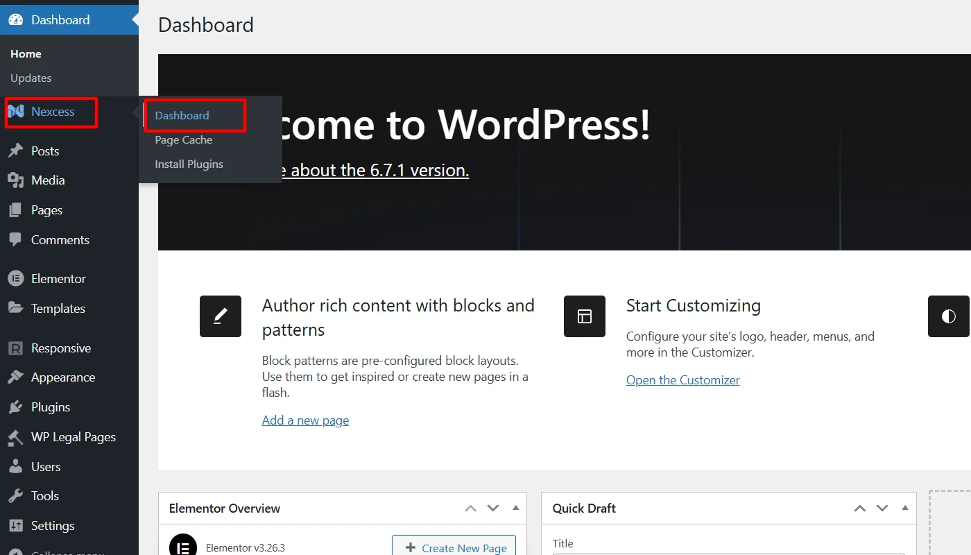Click the Users person icon
The width and height of the screenshot is (971, 555).
pyautogui.click(x=15, y=467)
